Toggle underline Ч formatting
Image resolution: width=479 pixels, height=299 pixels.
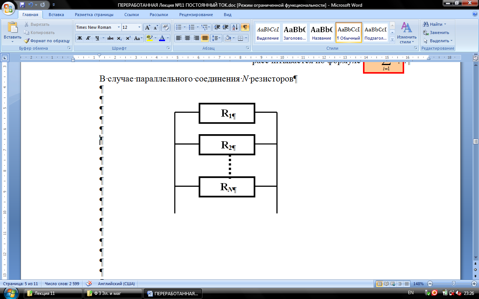click(97, 38)
